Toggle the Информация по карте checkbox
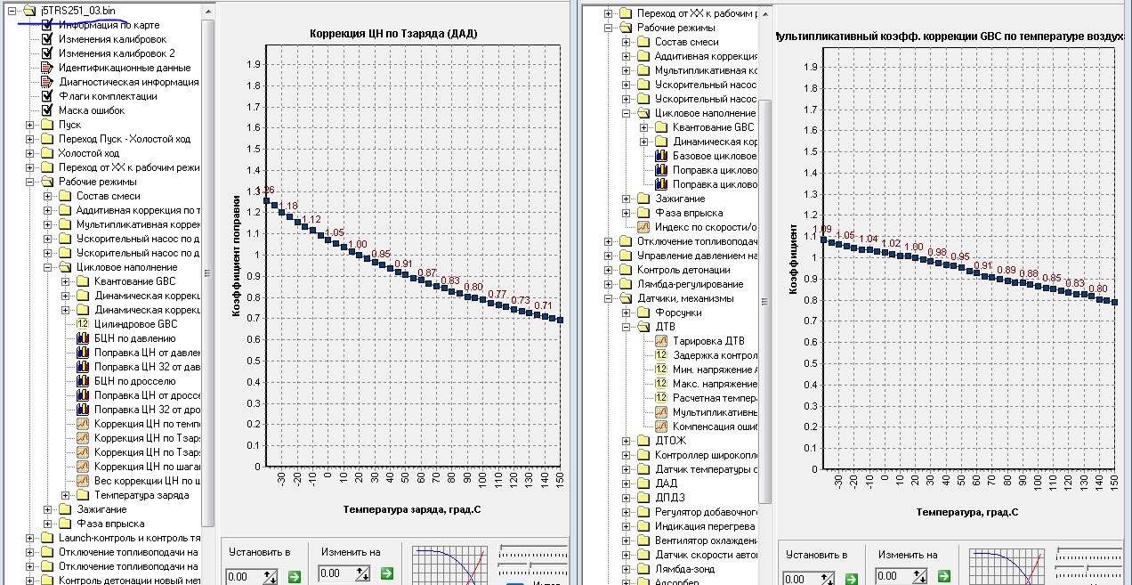This screenshot has height=585, width=1132. pyautogui.click(x=47, y=25)
